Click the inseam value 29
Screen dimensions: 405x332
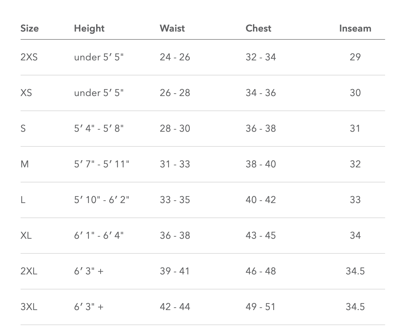pyautogui.click(x=355, y=57)
